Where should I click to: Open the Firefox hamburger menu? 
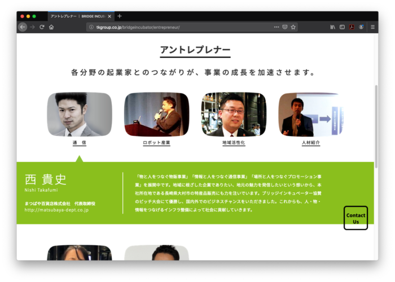pos(371,27)
